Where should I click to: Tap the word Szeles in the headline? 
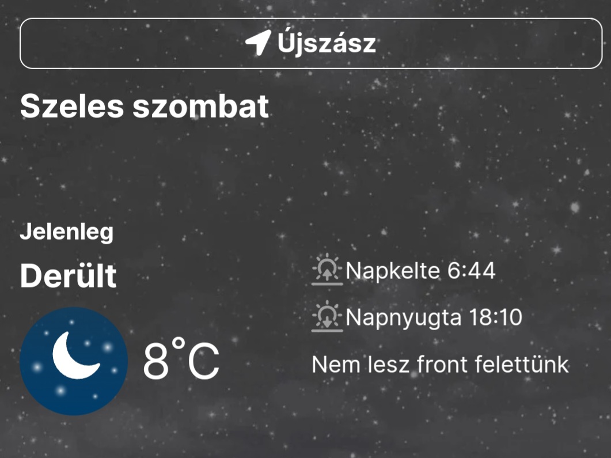[72, 106]
